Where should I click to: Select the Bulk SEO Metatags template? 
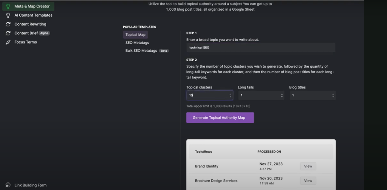click(x=141, y=51)
